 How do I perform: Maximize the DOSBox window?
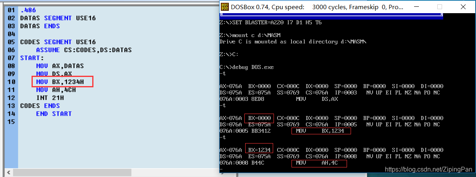(439, 7)
